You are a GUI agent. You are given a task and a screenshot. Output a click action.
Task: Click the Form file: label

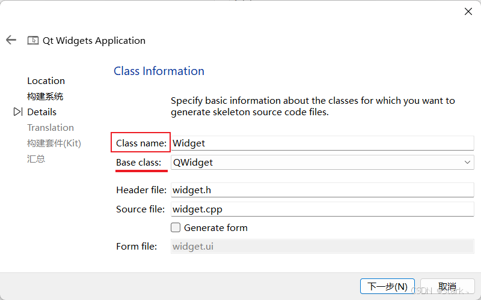point(136,247)
